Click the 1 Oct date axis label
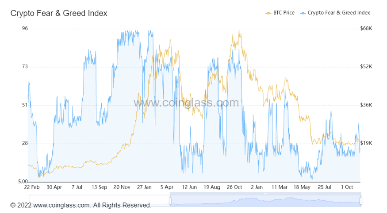The height and width of the screenshot is (213, 387). pos(346,187)
